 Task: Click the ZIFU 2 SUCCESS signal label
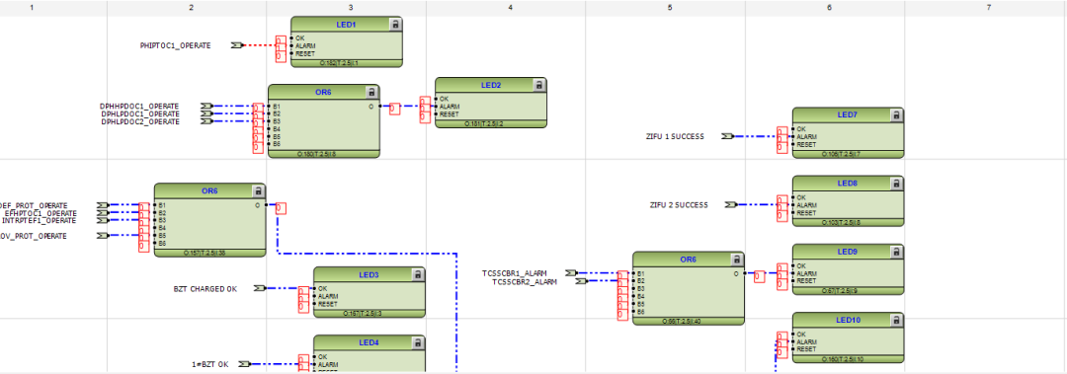tap(679, 204)
